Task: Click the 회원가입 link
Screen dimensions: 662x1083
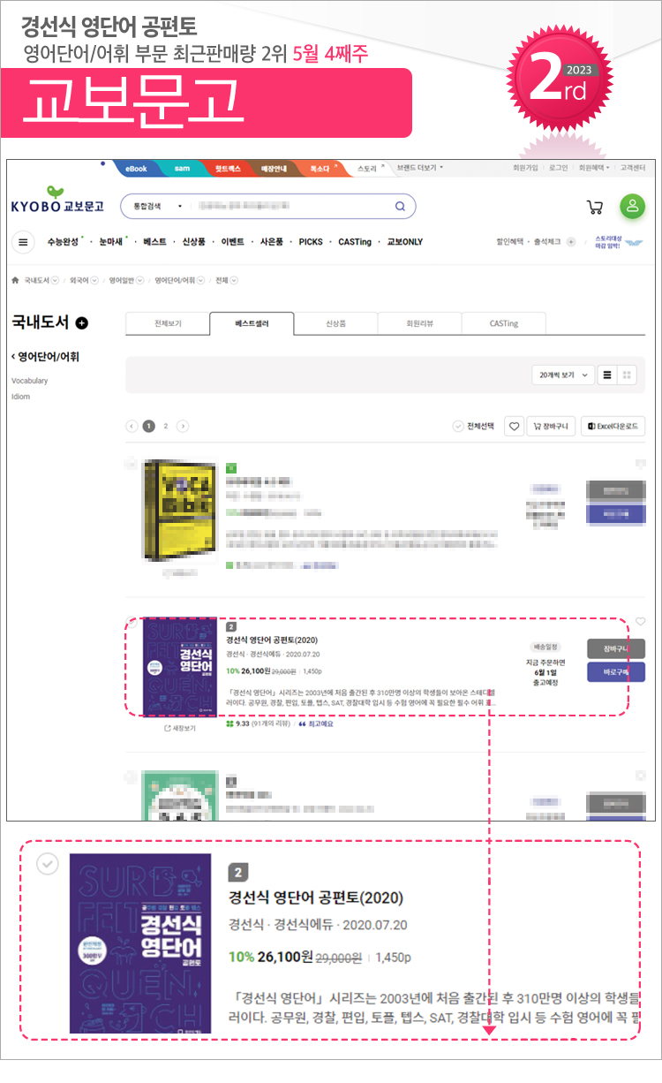Action: (x=525, y=168)
